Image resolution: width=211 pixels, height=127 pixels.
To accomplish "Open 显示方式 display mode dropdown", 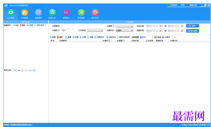I will 40,25.
